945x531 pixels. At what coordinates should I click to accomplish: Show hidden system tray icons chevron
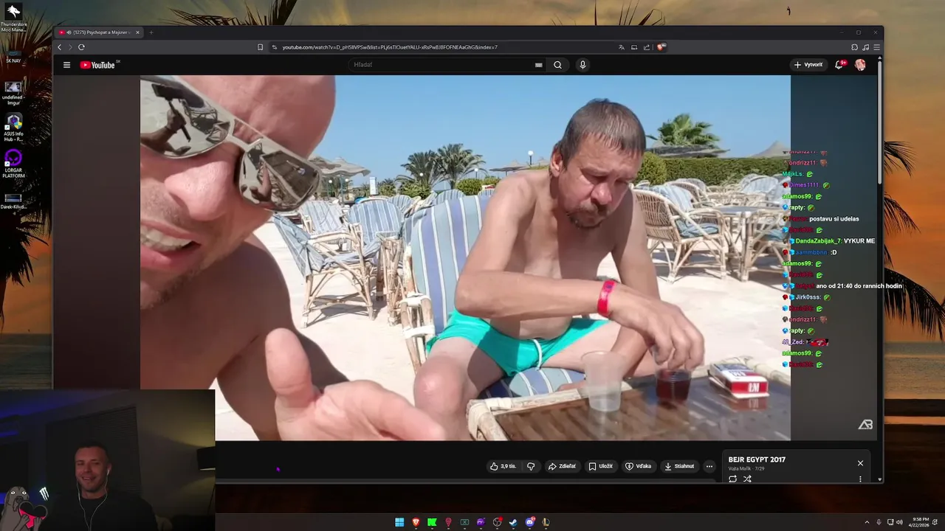click(x=867, y=522)
